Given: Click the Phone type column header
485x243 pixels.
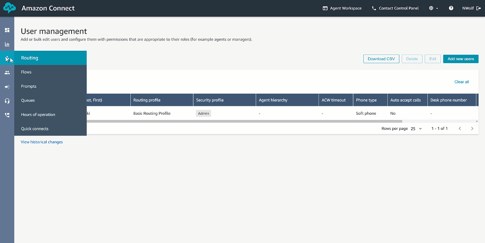Looking at the screenshot, I should (x=370, y=100).
